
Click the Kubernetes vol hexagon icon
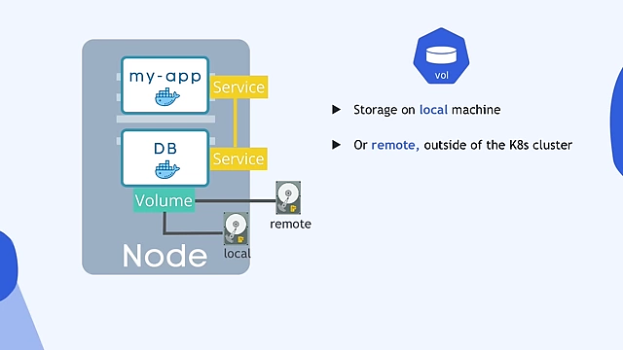(441, 56)
